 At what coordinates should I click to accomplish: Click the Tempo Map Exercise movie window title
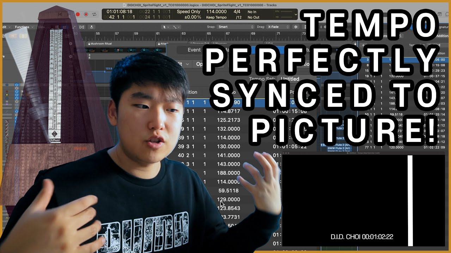point(363,153)
